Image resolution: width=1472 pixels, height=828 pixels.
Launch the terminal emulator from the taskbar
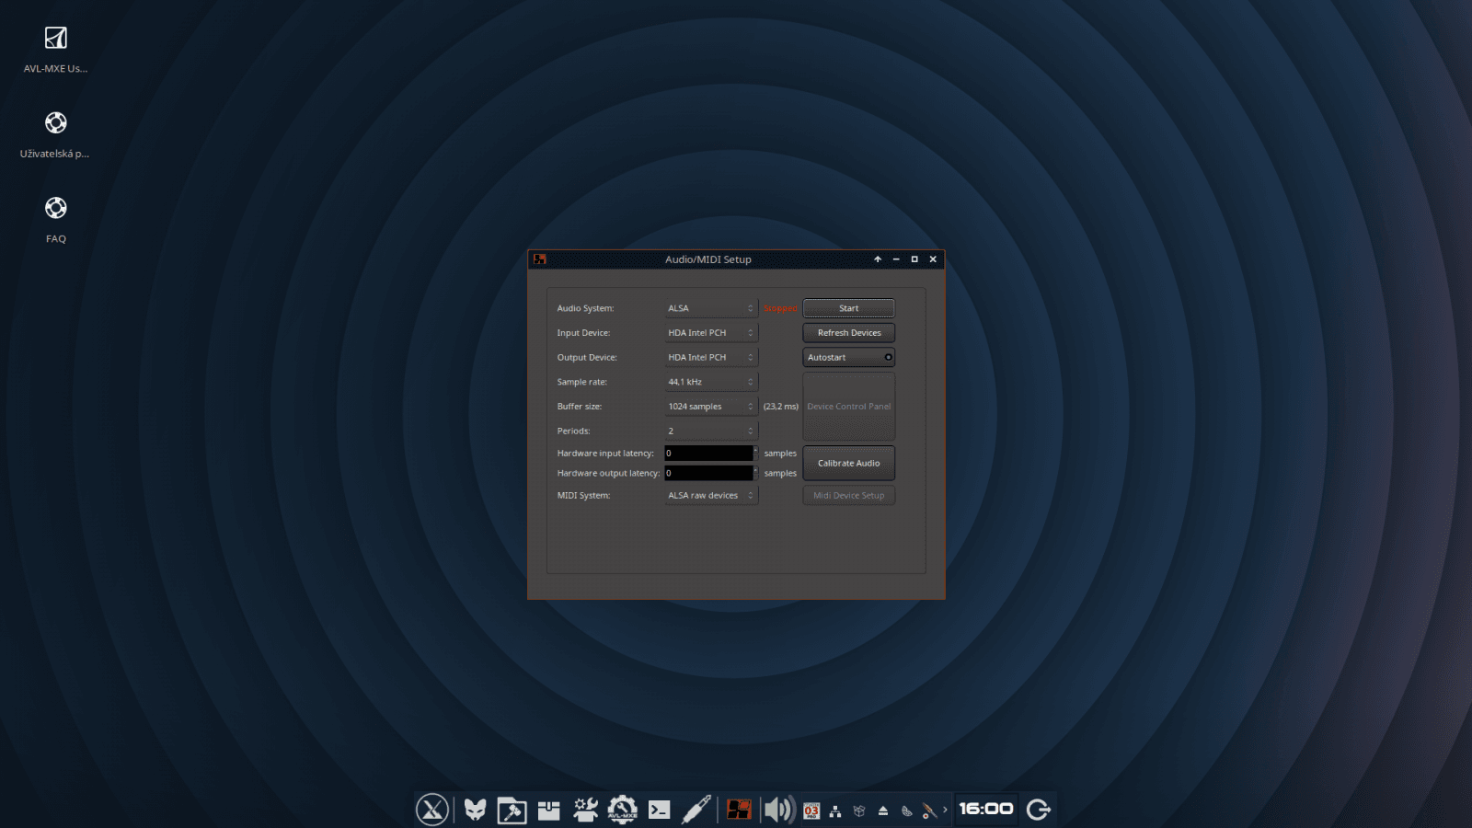(x=660, y=810)
